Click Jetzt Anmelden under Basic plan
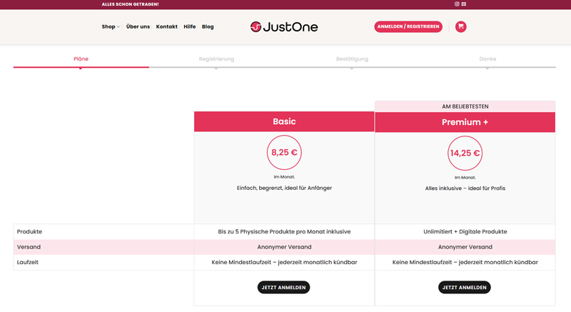 pos(283,287)
